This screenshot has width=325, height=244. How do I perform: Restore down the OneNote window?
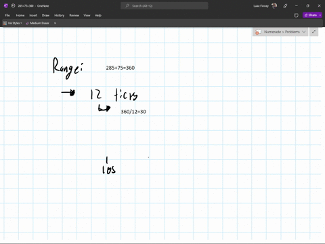tap(307, 6)
